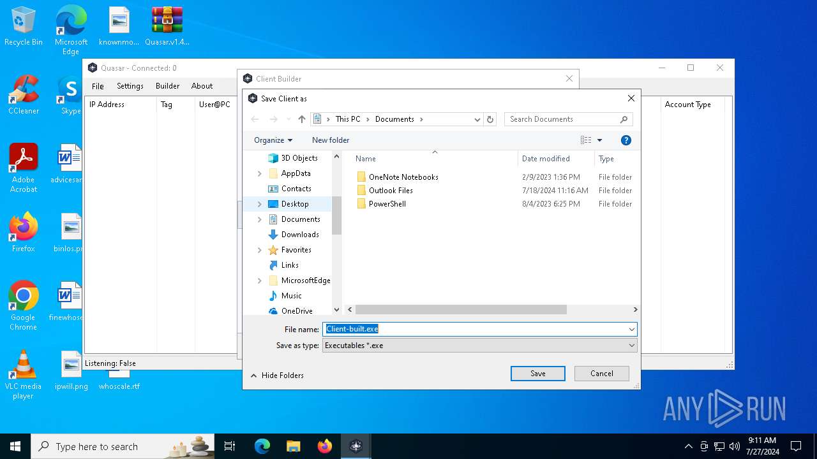The image size is (817, 459).
Task: Change the view layout icon
Action: (586, 140)
